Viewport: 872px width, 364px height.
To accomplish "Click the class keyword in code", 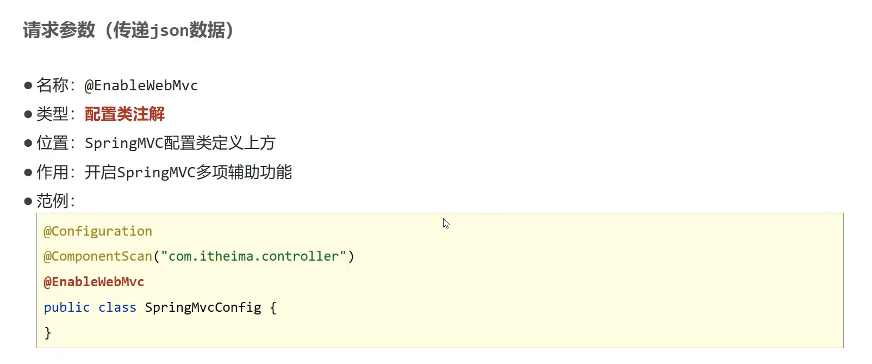I will point(117,307).
